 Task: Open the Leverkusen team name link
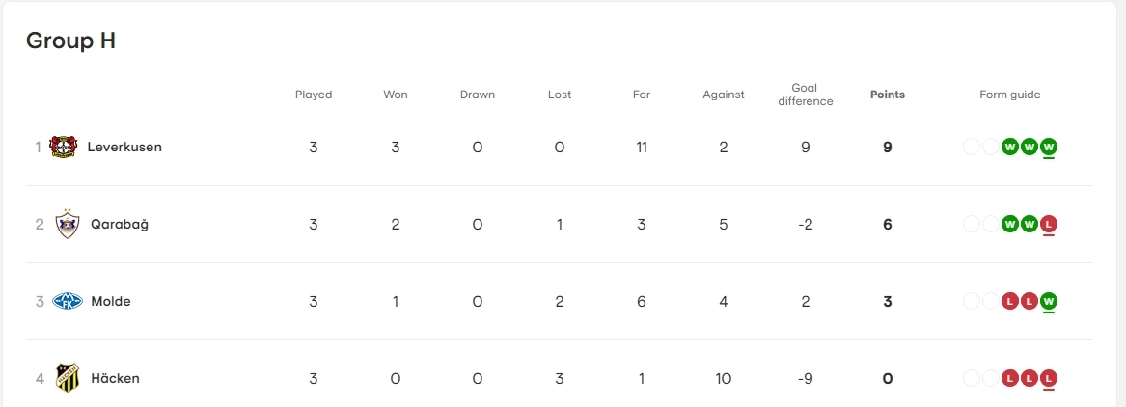point(124,148)
